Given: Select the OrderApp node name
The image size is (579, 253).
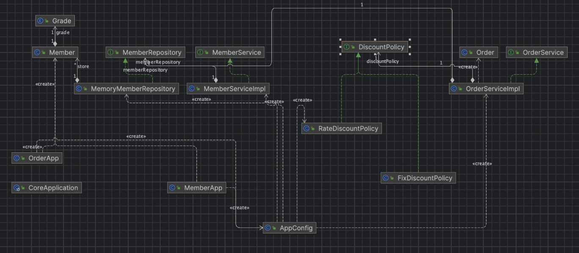Looking at the screenshot, I should pyautogui.click(x=44, y=158).
